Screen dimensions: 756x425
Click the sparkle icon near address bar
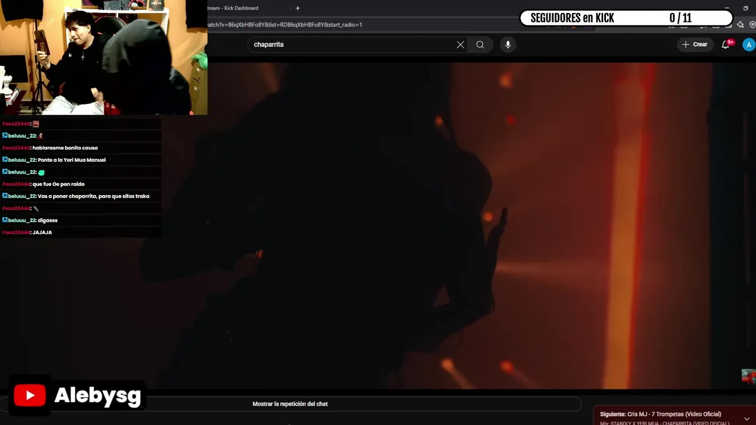(x=741, y=25)
